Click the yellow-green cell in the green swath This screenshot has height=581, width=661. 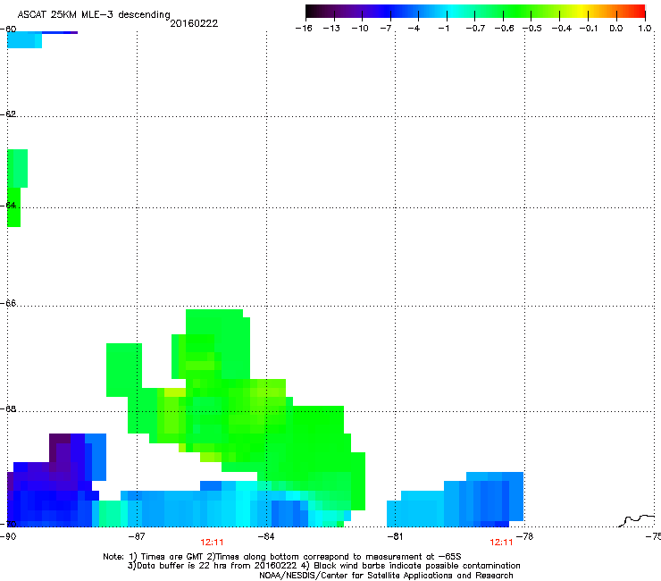pos(174,392)
